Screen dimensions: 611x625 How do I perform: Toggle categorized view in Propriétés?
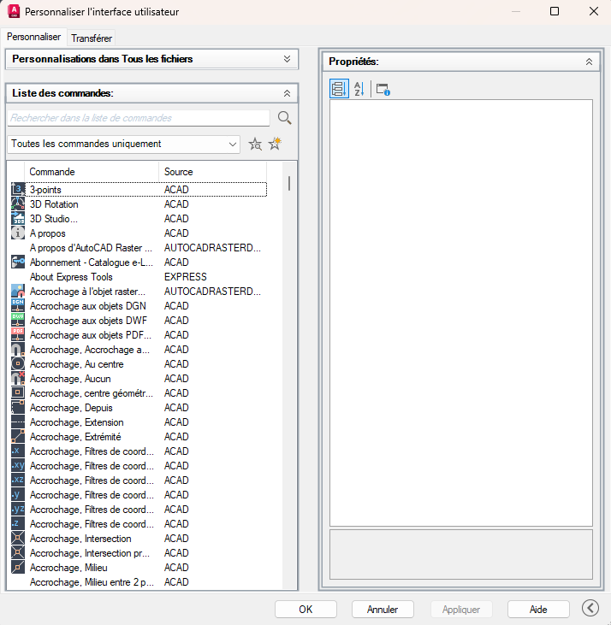pyautogui.click(x=339, y=88)
